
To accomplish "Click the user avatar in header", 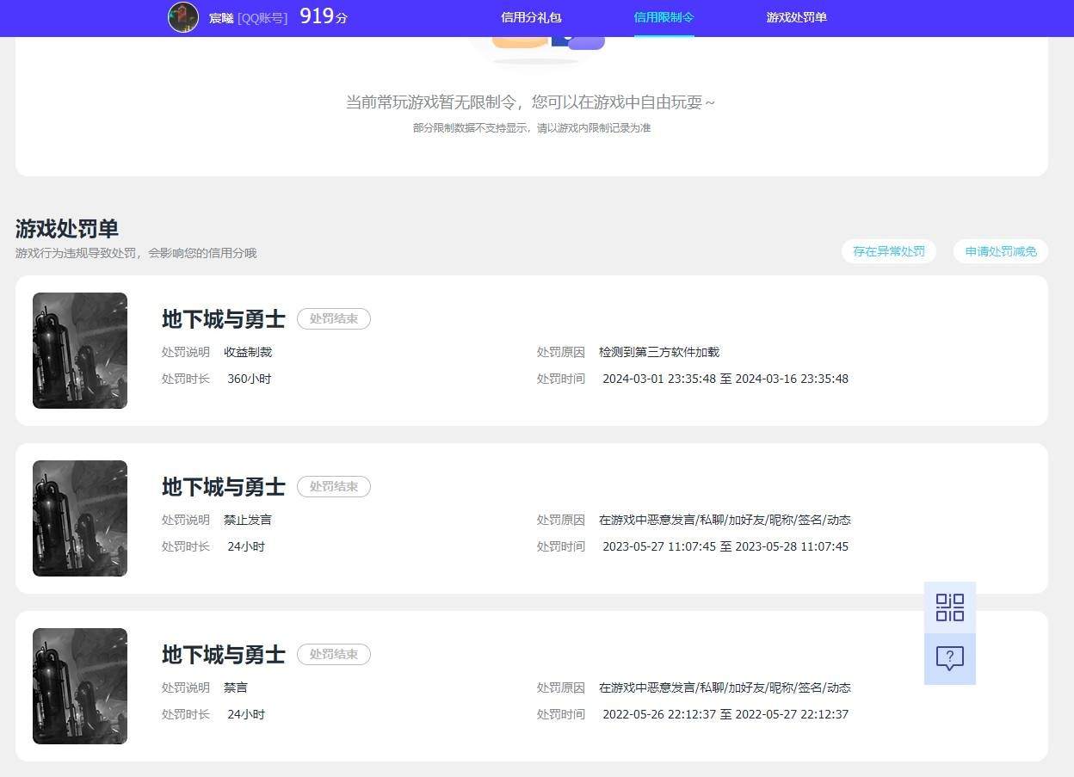I will coord(183,17).
